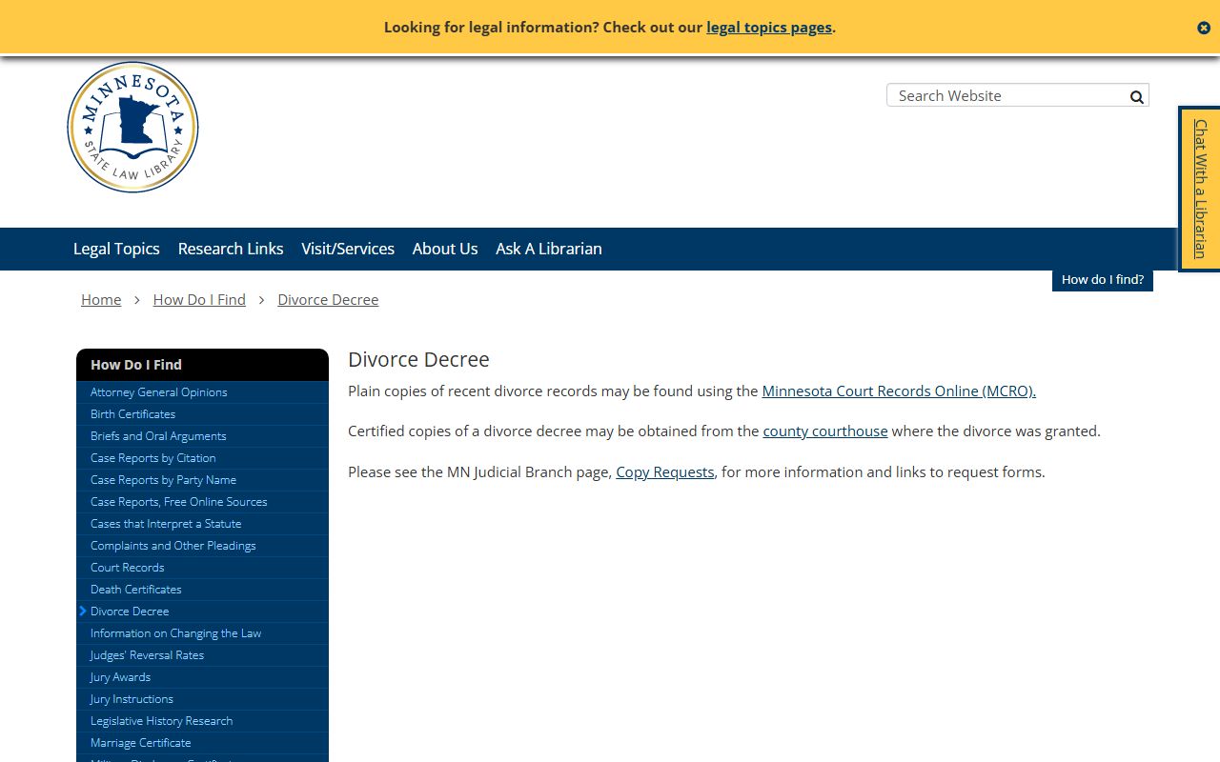Go to How Do I Find breadcrumb
The width and height of the screenshot is (1220, 762).
[199, 299]
